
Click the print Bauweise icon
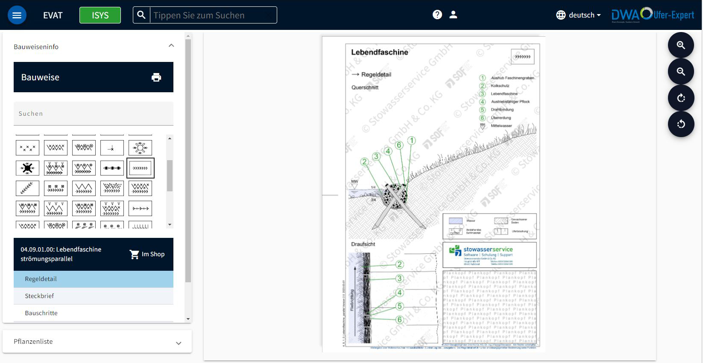(156, 77)
